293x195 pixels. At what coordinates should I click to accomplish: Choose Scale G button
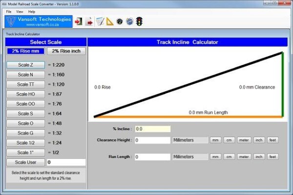25,133
